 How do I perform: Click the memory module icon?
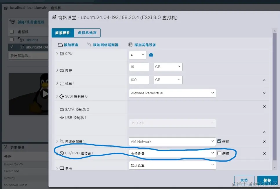tap(62, 70)
